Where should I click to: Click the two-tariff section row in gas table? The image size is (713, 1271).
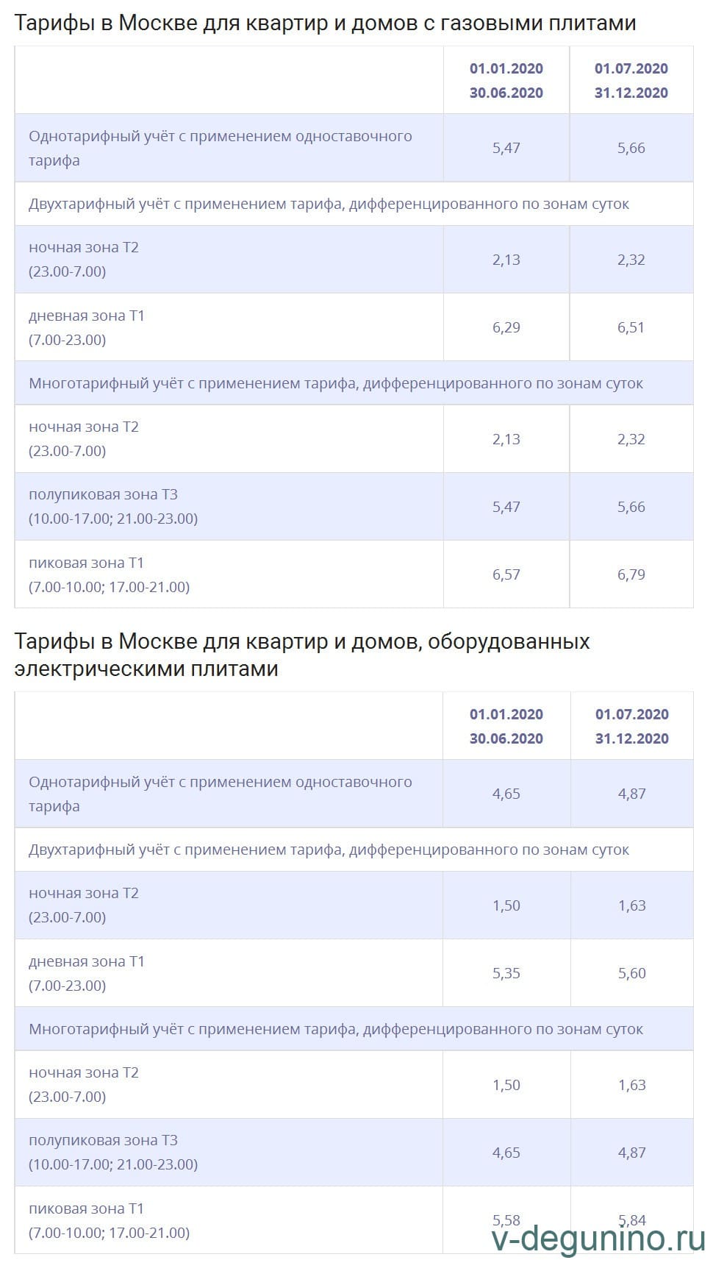[329, 204]
